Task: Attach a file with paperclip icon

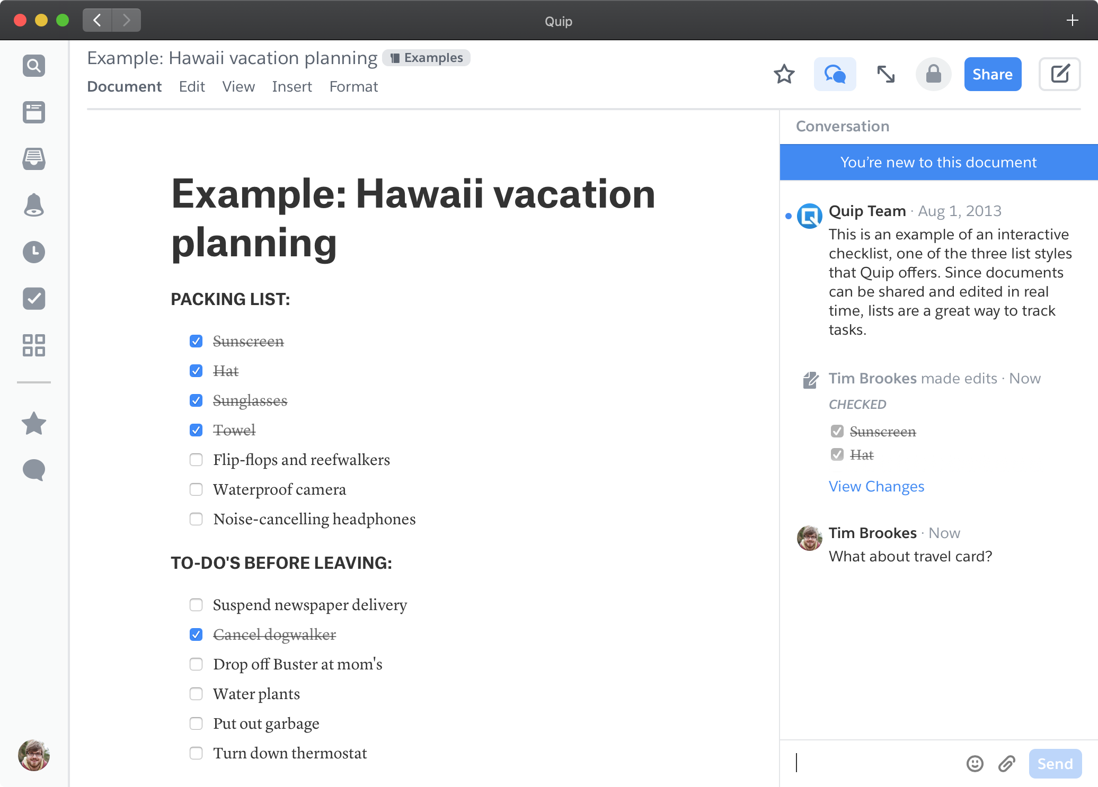Action: [x=1006, y=763]
